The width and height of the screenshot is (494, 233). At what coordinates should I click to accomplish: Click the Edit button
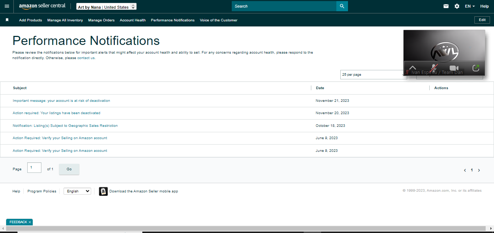[x=482, y=20]
